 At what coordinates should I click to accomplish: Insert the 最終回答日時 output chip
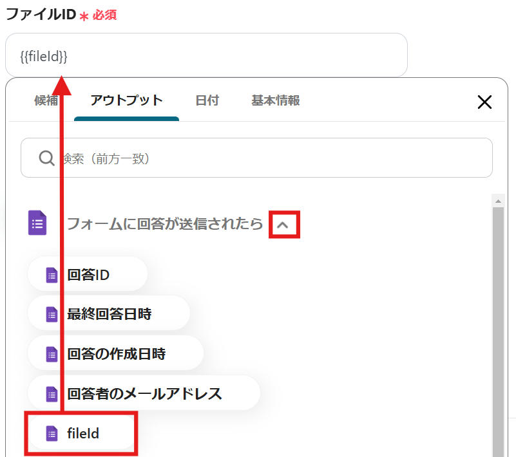coord(109,313)
